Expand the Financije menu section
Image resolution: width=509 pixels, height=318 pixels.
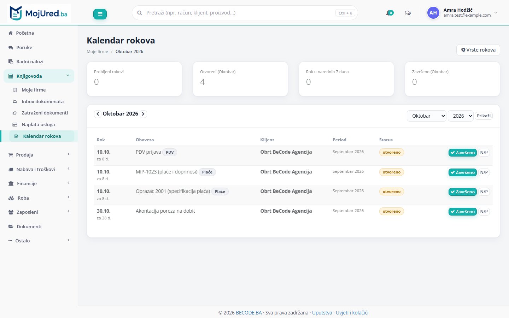(x=39, y=183)
